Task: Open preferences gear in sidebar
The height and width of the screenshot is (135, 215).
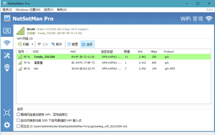Action: [x=7, y=125]
